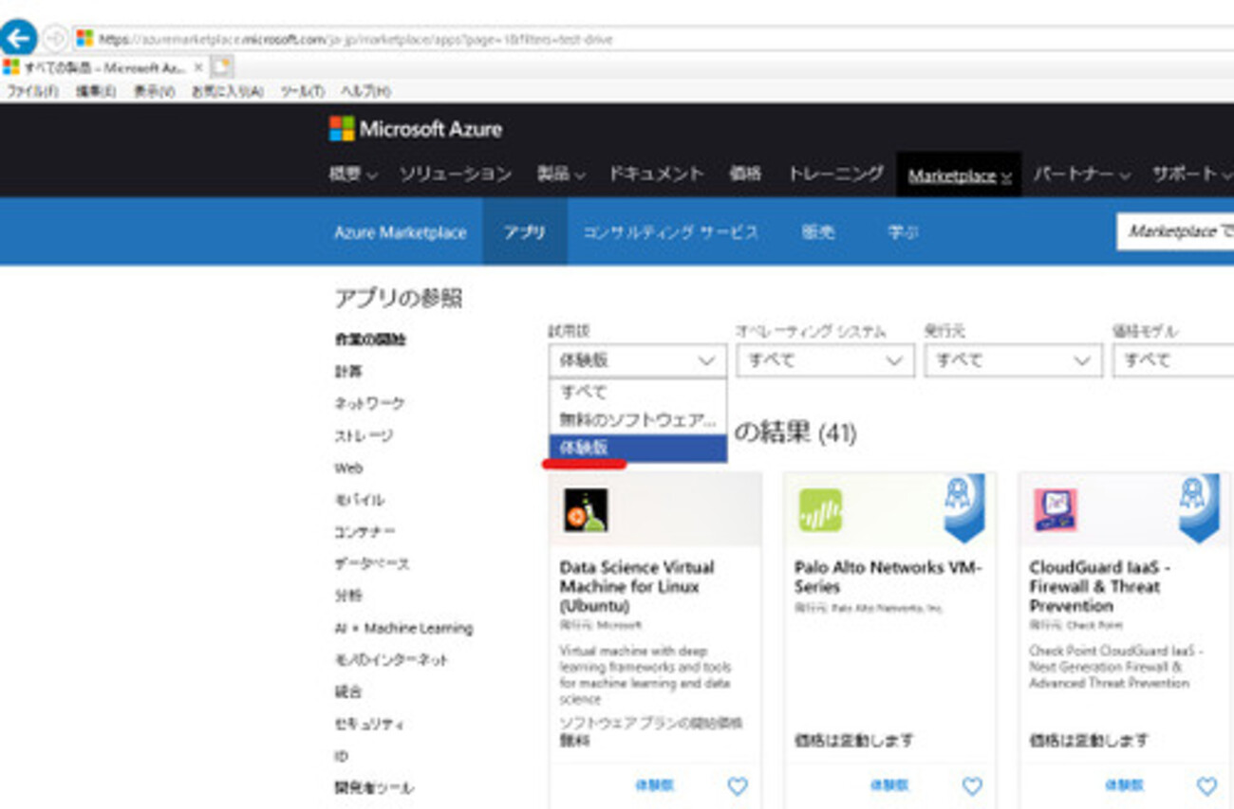Open the ヘルプ(H) browser menu
Image resolution: width=1234 pixels, height=809 pixels.
[365, 92]
